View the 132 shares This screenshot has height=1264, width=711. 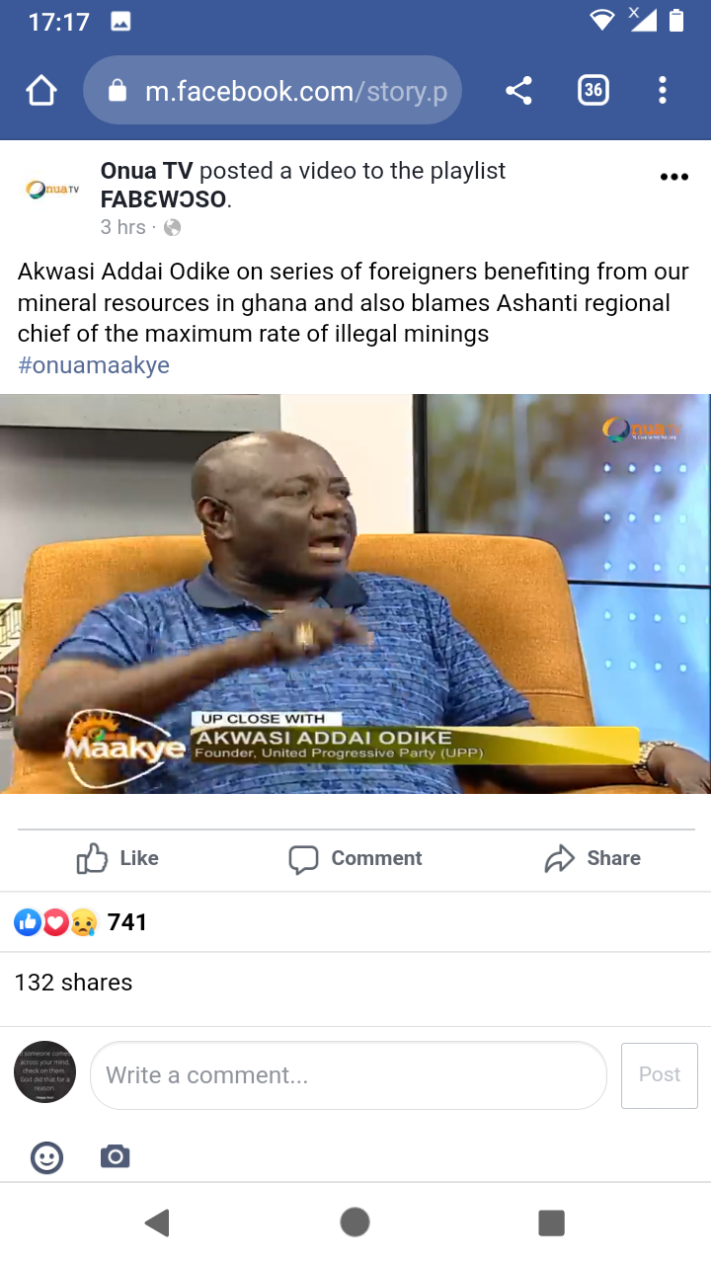[x=73, y=983]
